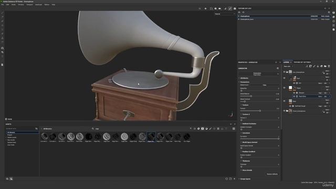Viewport: 336px width, 189px height.
Task: Toggle visibility of the Dust layer
Action: click(x=285, y=78)
